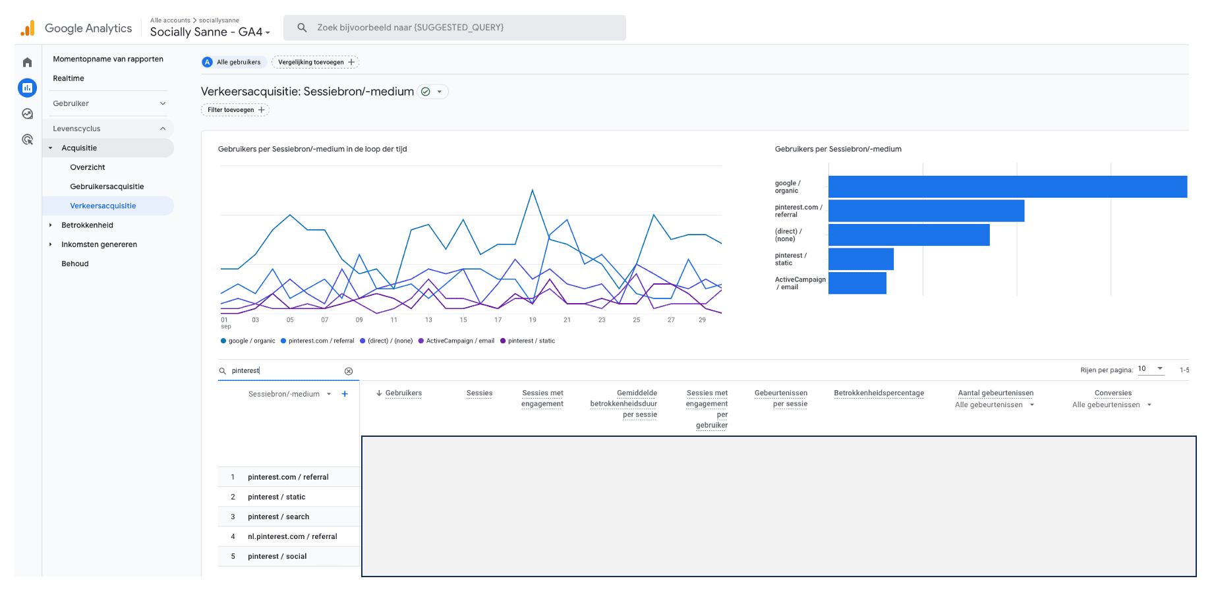Open Gebruikersacquisitie report

107,186
